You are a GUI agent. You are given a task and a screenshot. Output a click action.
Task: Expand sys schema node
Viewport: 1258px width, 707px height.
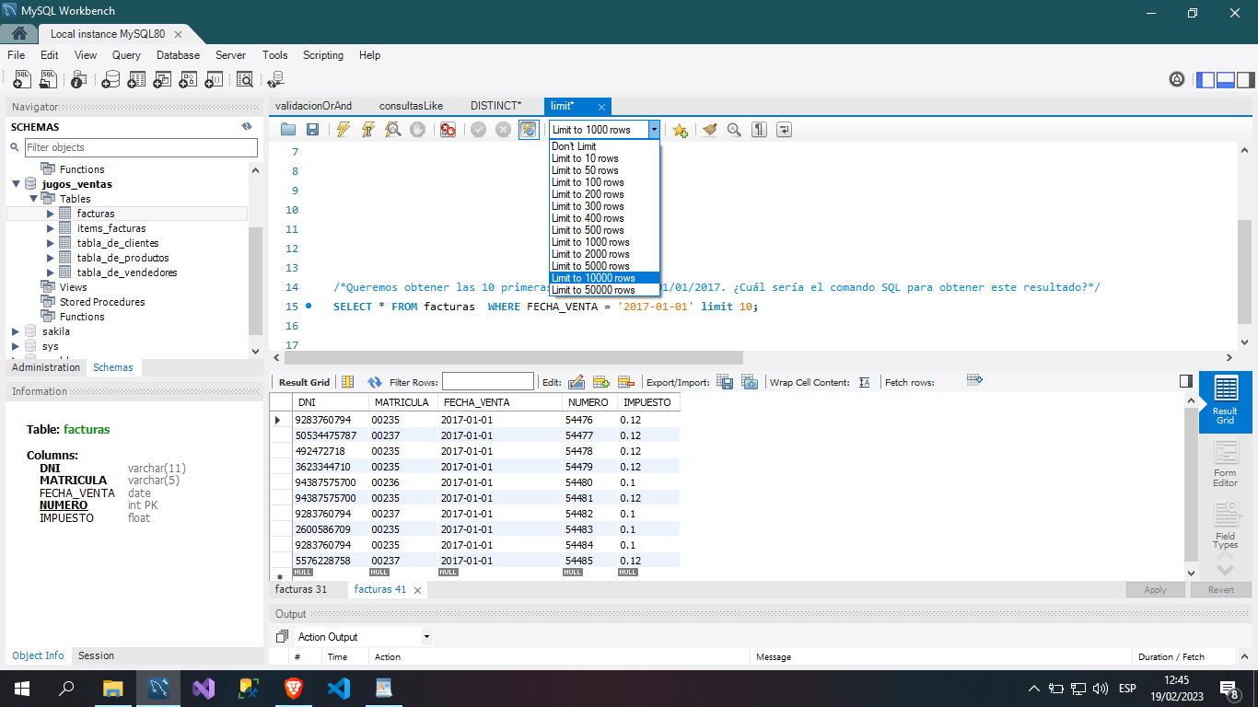pyautogui.click(x=16, y=346)
